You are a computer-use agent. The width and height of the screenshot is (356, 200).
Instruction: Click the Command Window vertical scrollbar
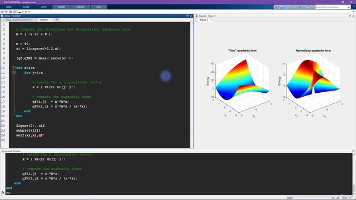tap(354, 174)
